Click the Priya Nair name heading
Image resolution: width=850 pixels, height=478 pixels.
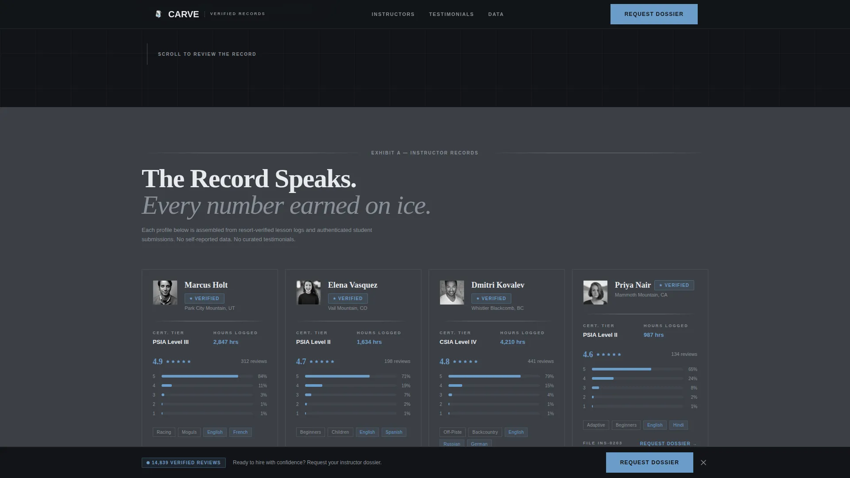click(x=633, y=285)
